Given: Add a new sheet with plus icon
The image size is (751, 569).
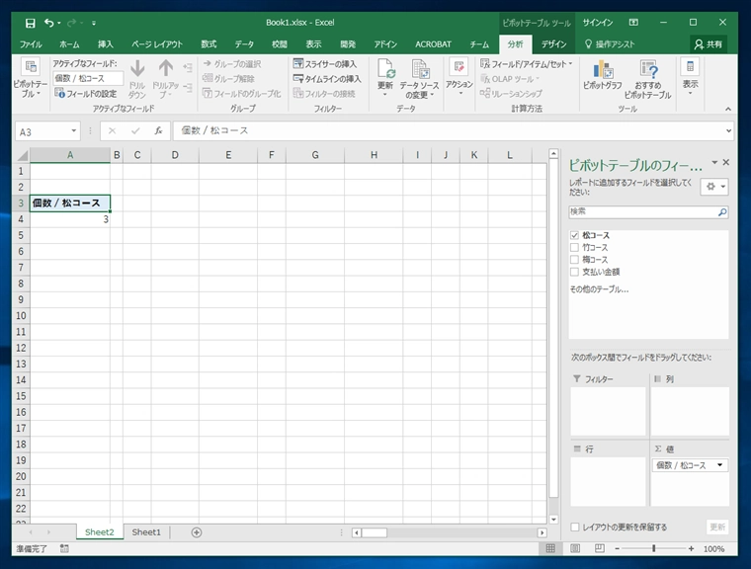Looking at the screenshot, I should 197,532.
